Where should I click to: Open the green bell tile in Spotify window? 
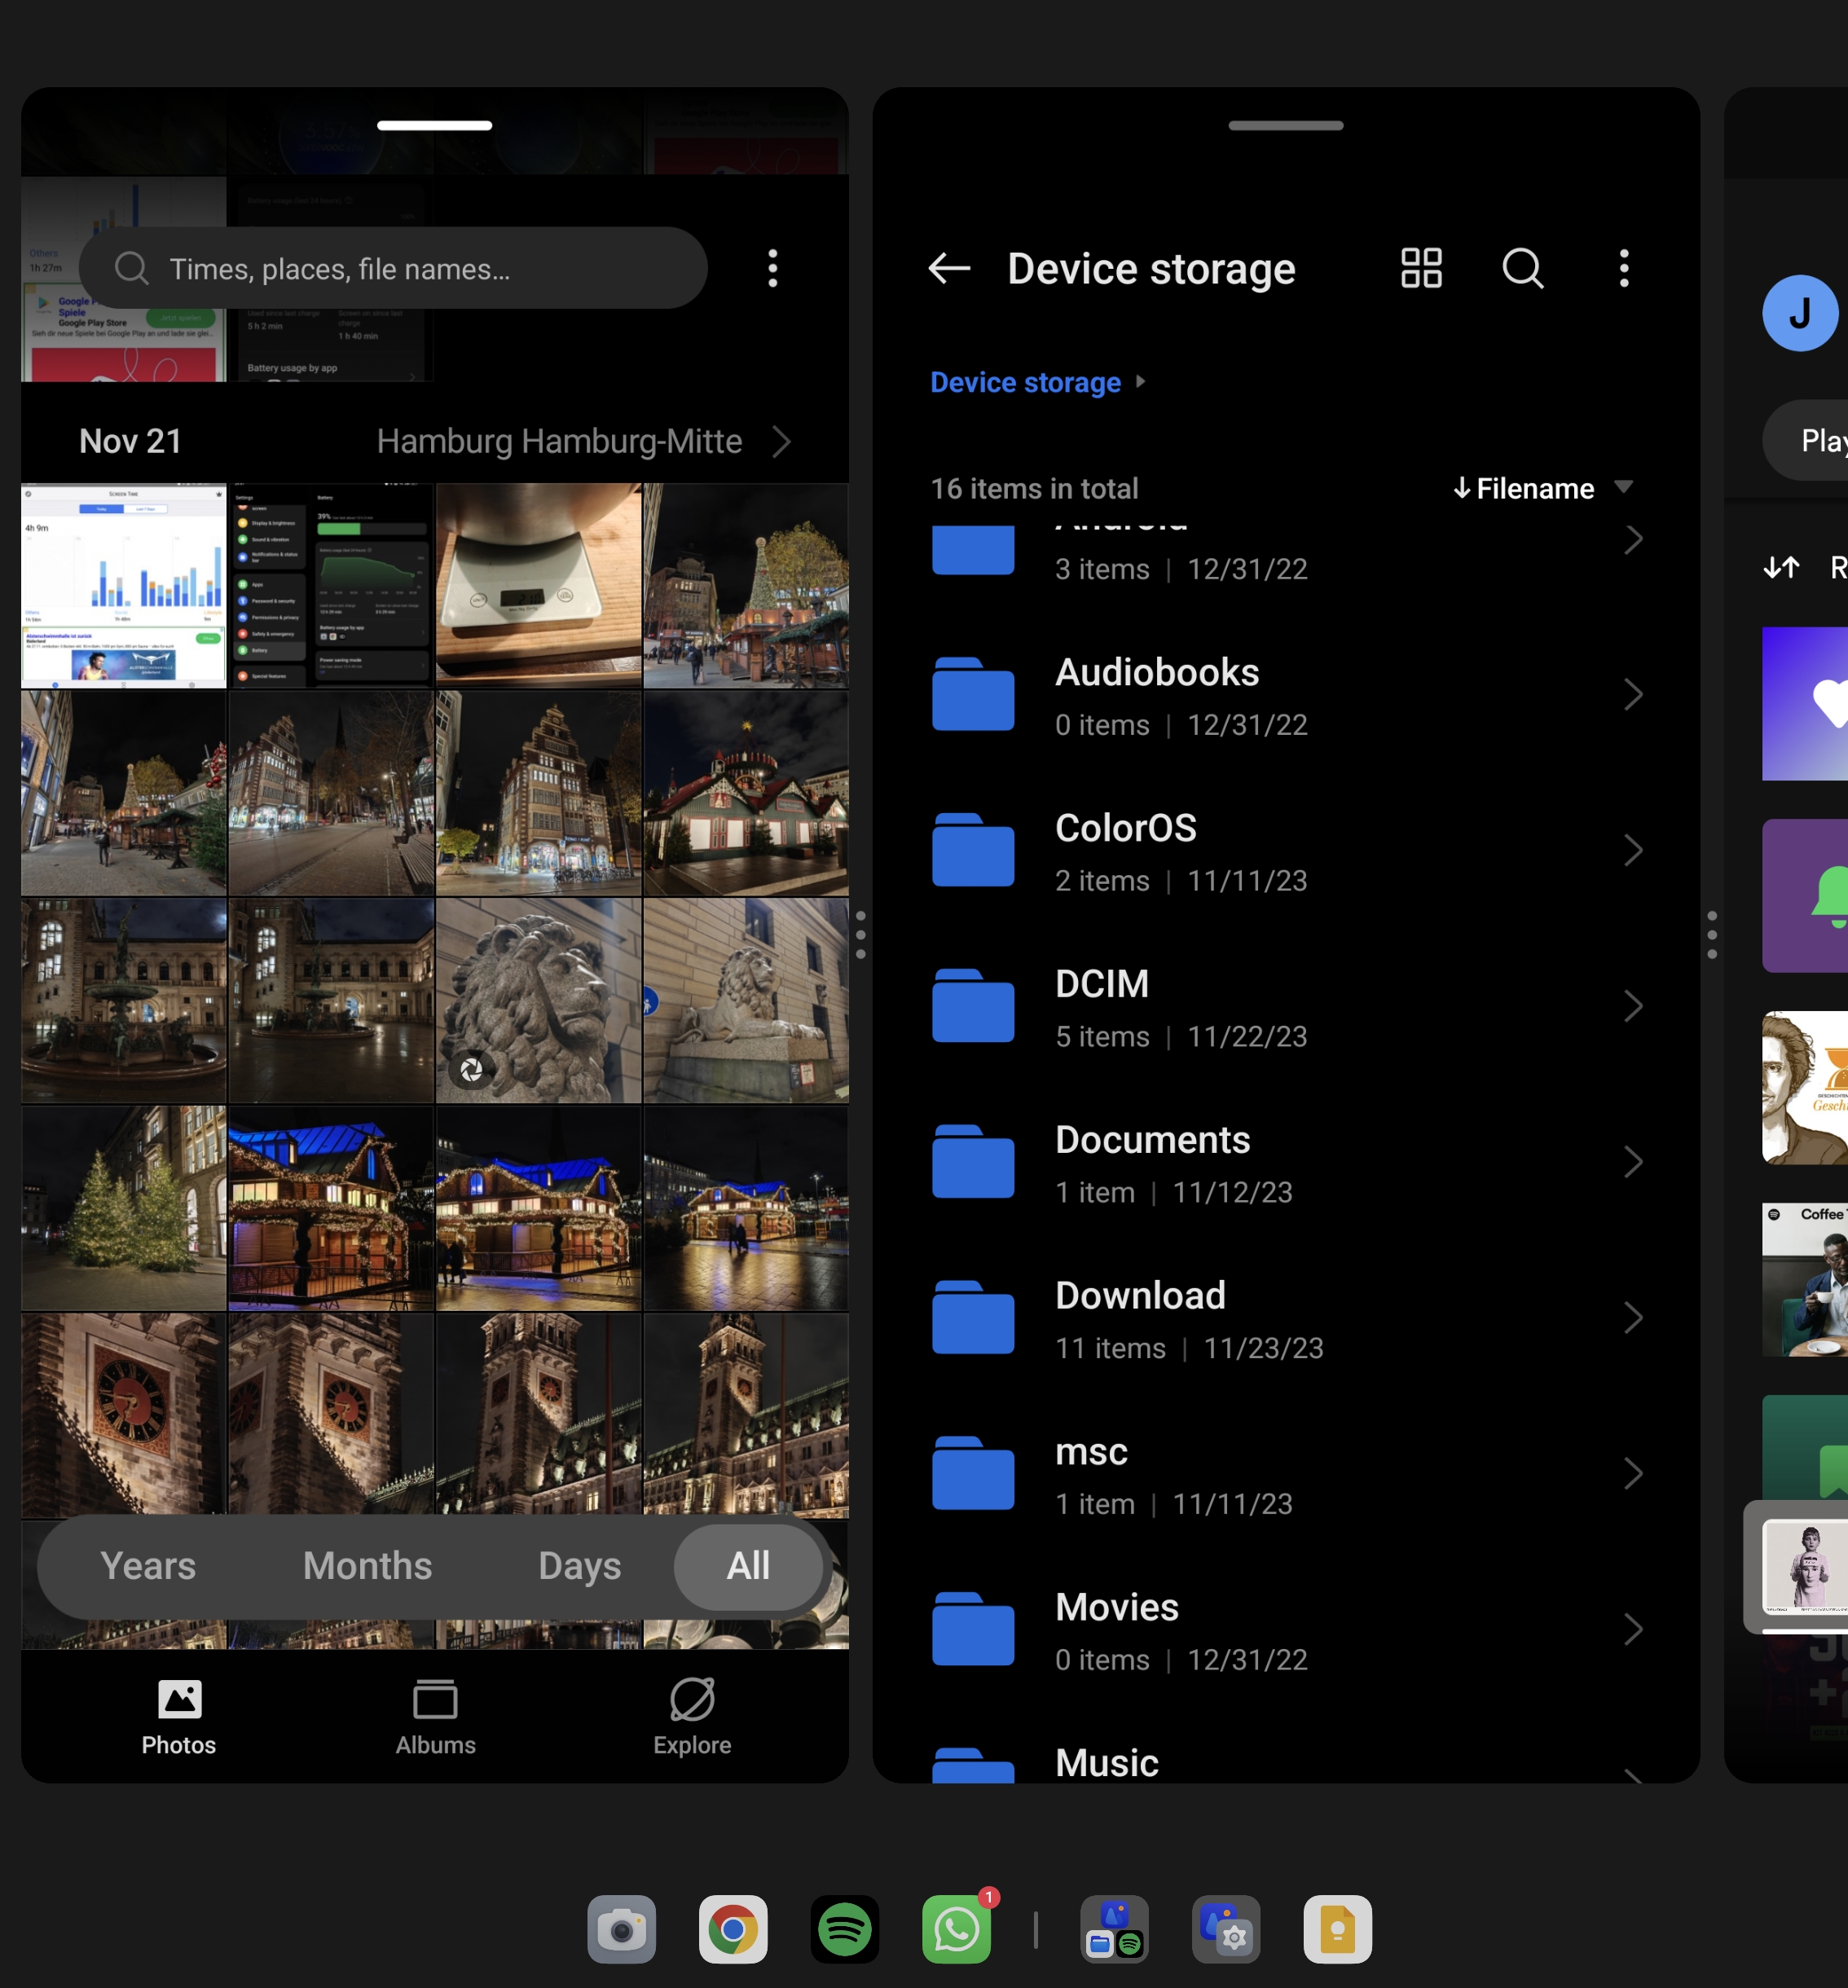point(1805,896)
